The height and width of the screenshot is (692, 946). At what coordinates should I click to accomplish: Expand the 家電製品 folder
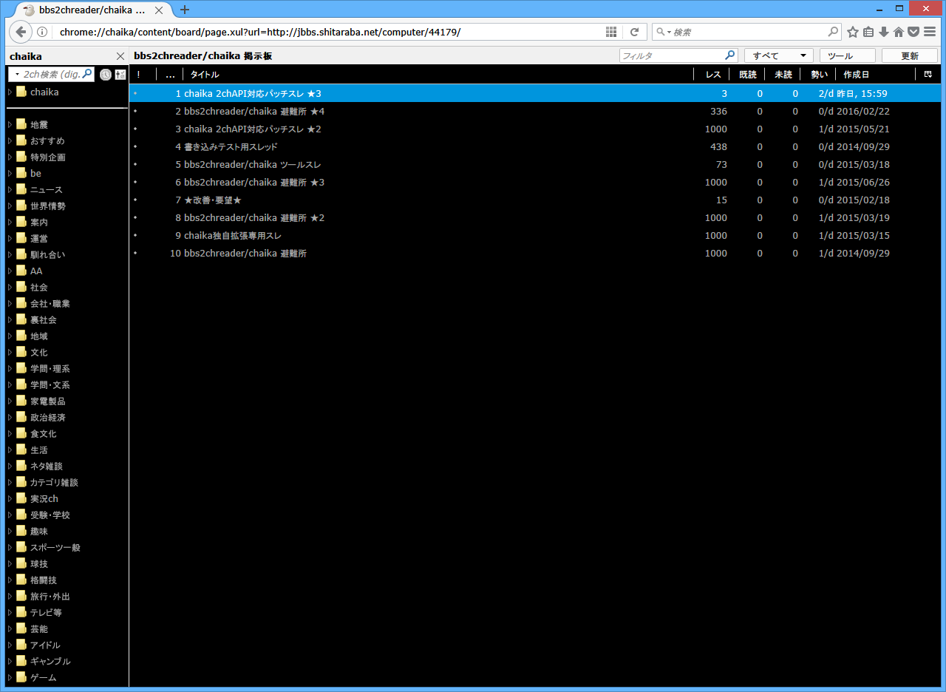click(x=10, y=401)
